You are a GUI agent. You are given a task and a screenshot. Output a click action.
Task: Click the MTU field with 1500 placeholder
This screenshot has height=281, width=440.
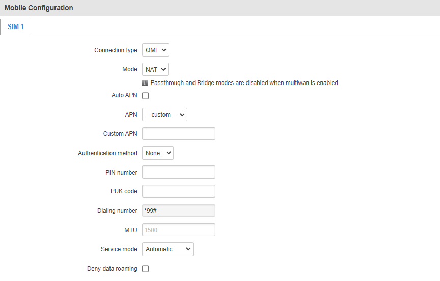[x=179, y=230]
